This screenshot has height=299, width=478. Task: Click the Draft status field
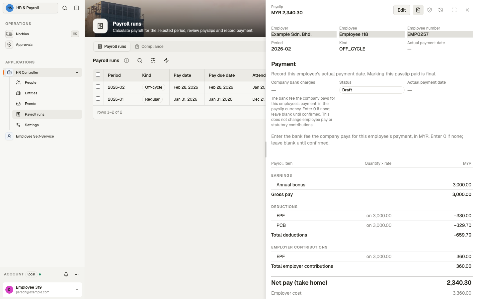[372, 90]
